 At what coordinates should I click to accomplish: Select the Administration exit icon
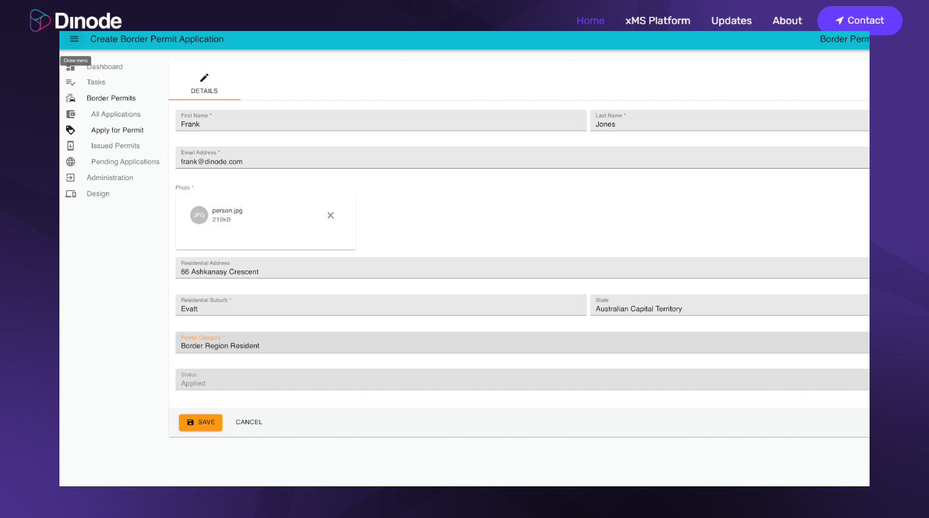point(71,177)
